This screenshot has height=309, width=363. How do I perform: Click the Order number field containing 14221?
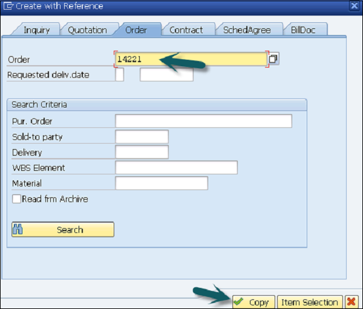191,59
